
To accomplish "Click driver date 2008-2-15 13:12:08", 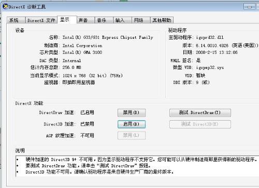I will coord(217,52).
